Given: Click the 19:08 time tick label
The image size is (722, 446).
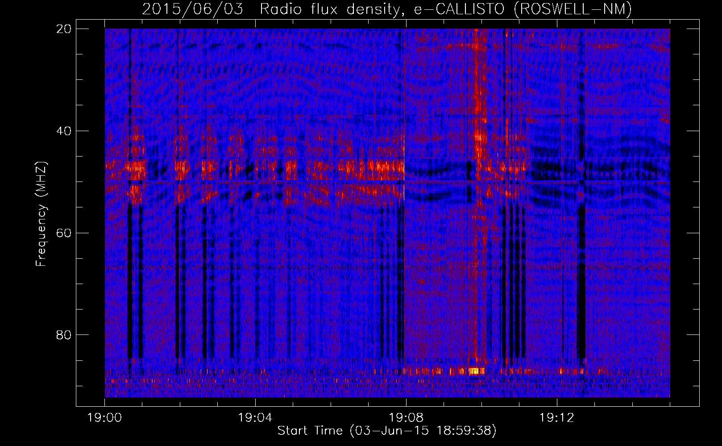Looking at the screenshot, I should 406,418.
